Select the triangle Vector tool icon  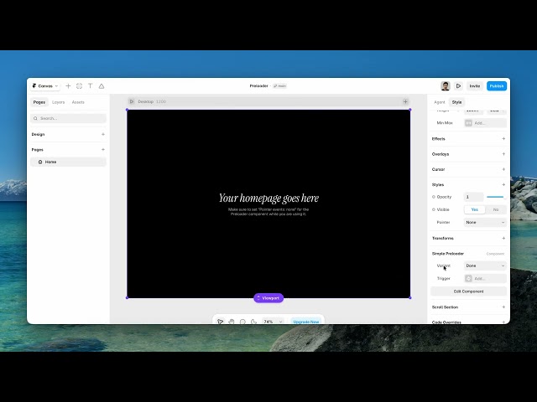(x=102, y=86)
